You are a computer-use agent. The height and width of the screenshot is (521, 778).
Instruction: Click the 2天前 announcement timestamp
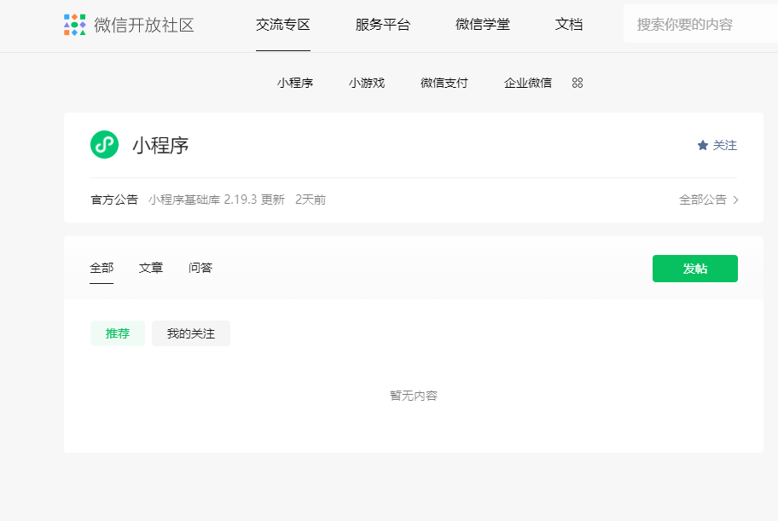(x=311, y=200)
